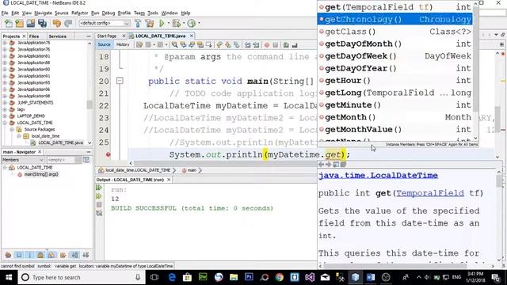Click the Redo toolbar icon

point(68,23)
